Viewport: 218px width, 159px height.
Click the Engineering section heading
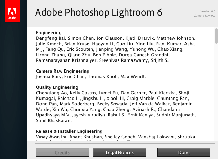coord(49,33)
